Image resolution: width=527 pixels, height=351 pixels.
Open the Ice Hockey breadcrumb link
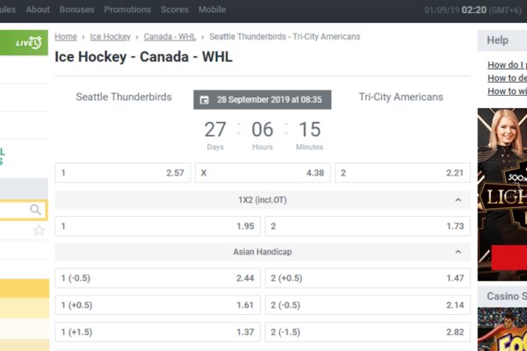click(111, 38)
